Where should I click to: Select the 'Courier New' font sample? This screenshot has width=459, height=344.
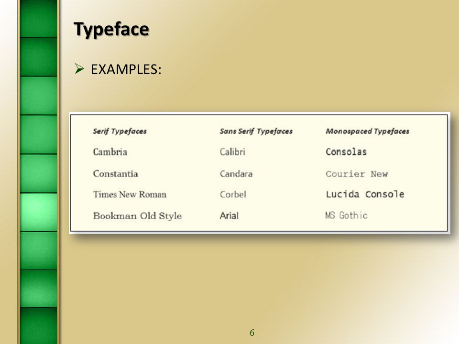click(357, 174)
